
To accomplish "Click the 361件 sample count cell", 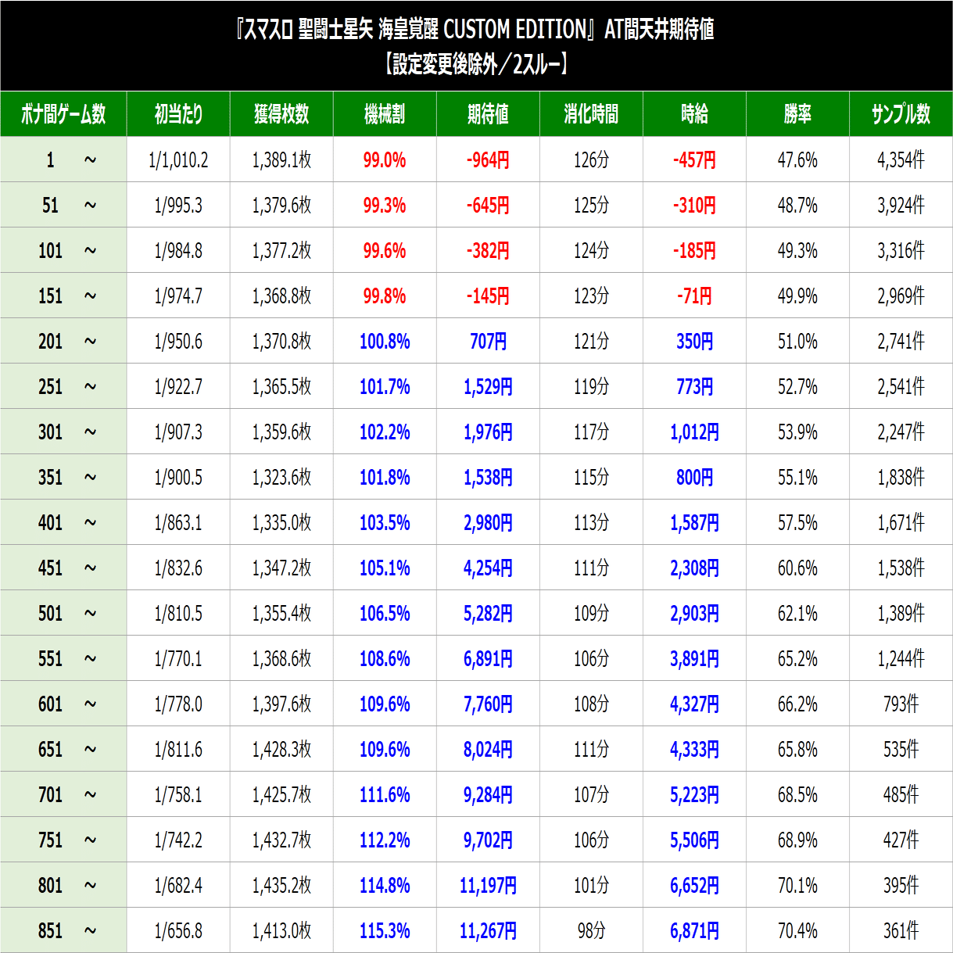I will pyautogui.click(x=901, y=931).
